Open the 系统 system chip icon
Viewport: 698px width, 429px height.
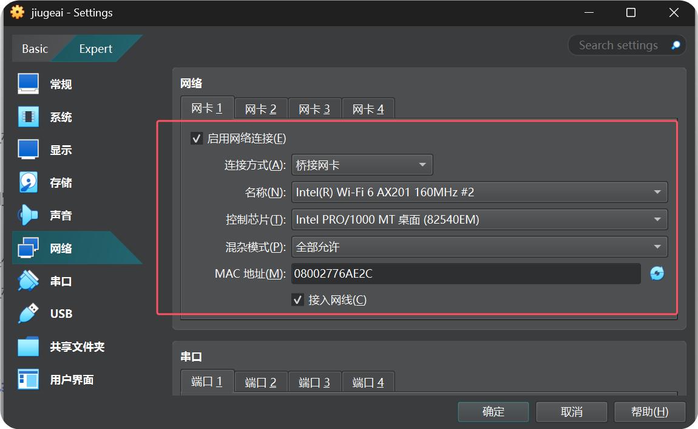[28, 117]
